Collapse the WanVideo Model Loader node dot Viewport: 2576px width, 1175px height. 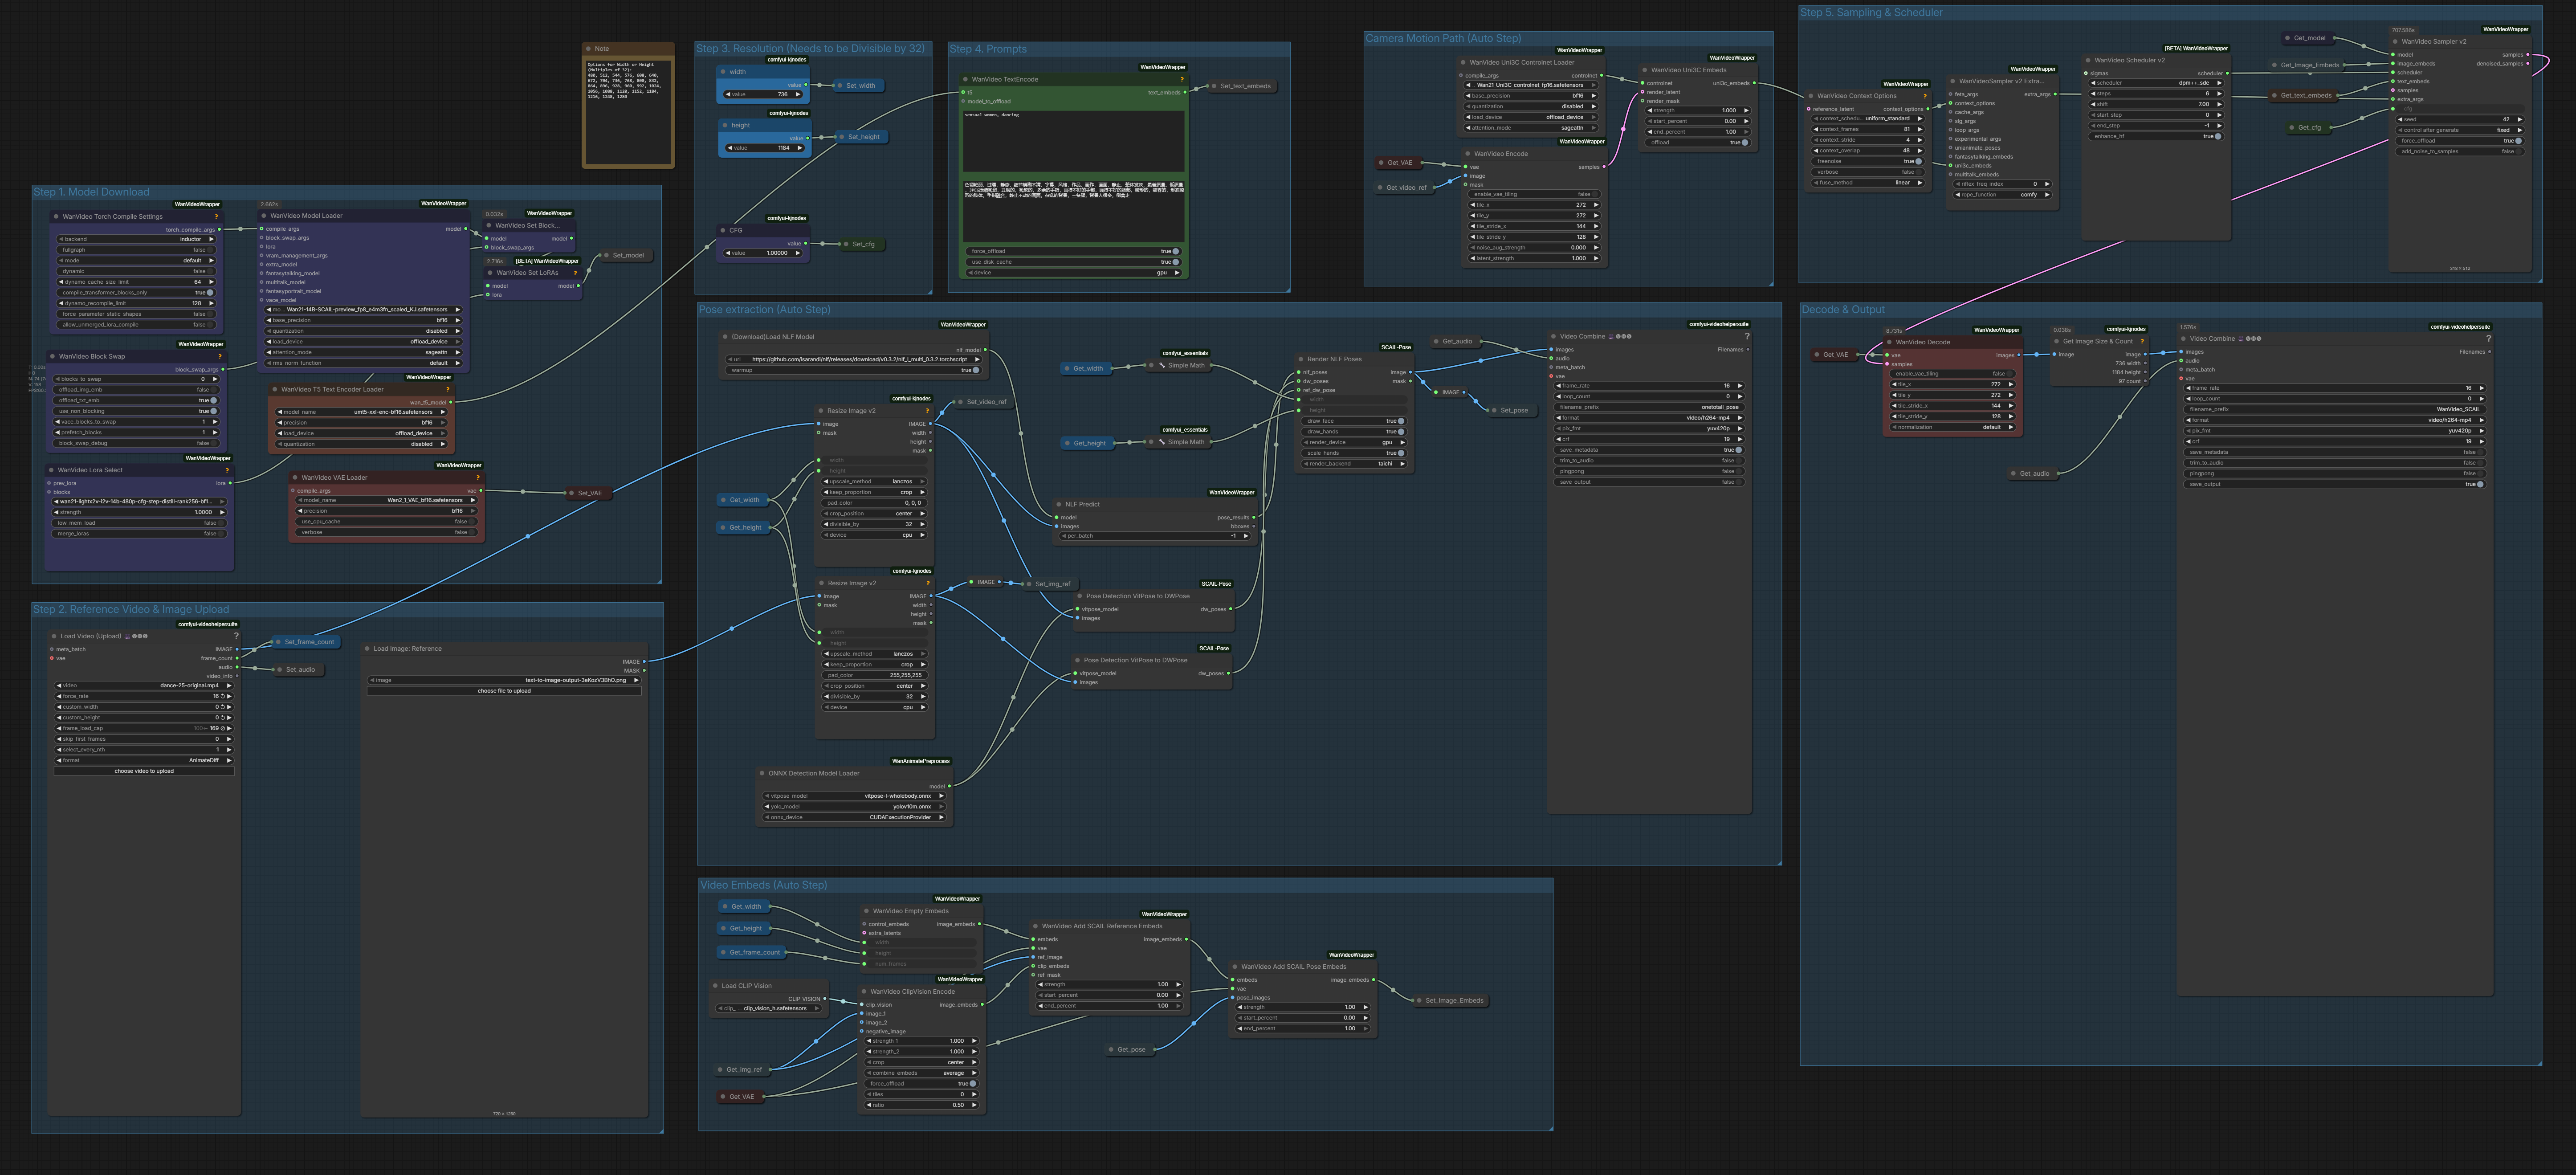click(264, 215)
